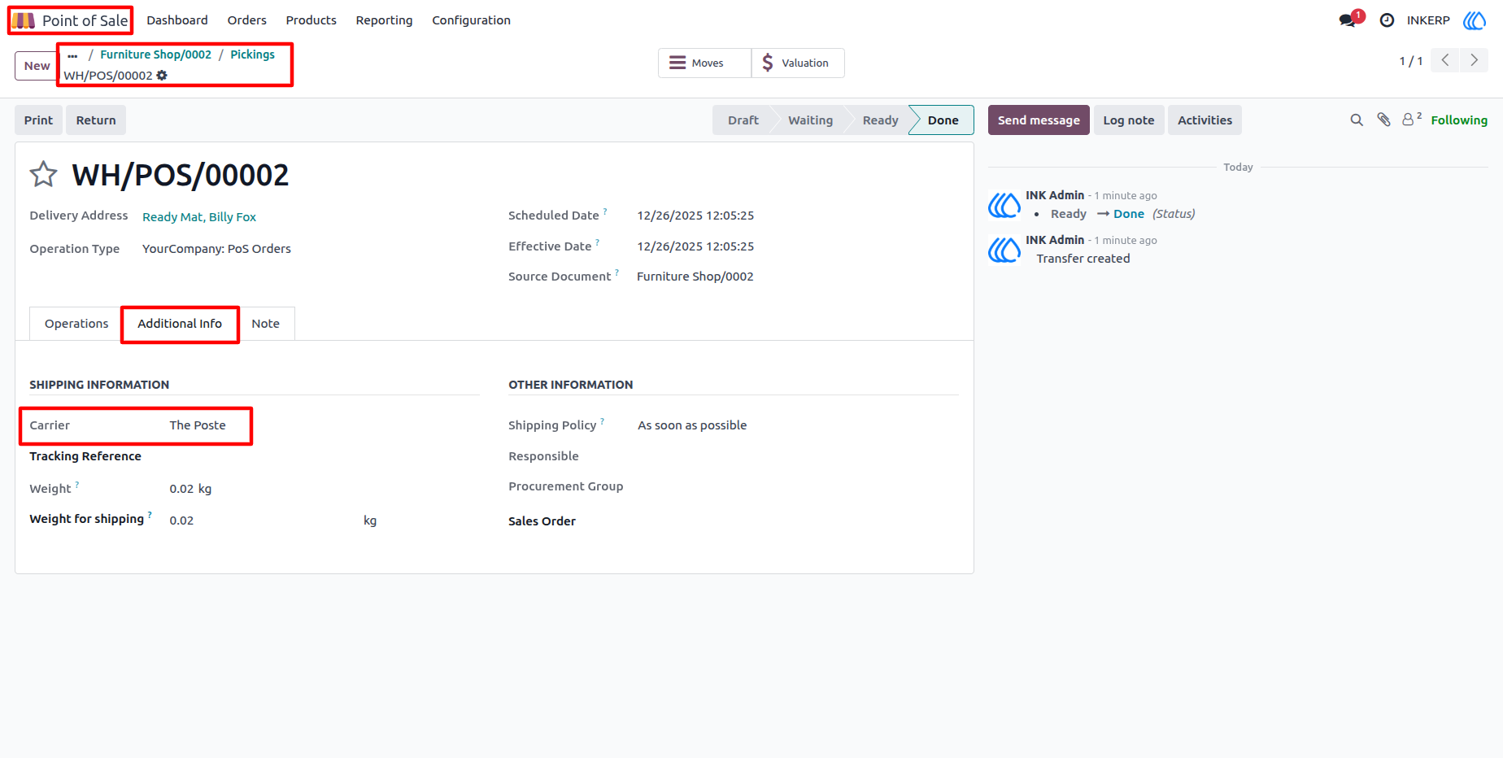Screen dimensions: 1503x758
Task: Open the gear actions menu beside WH/POS/00002
Action: pos(162,76)
